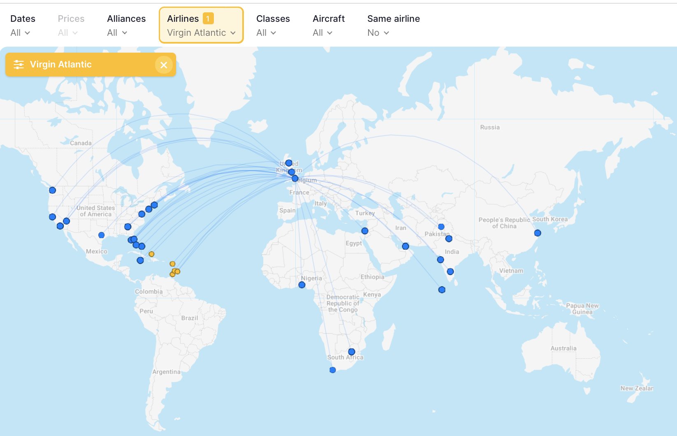This screenshot has height=436, width=677.
Task: Click the Democratic Republic of the Congo label
Action: click(343, 303)
